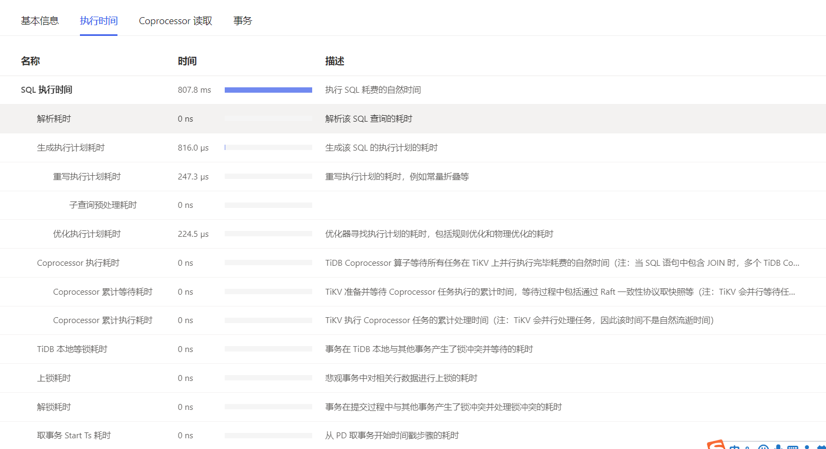Select the 生成执行计划耗时 row name
This screenshot has height=449, width=826.
click(x=71, y=147)
